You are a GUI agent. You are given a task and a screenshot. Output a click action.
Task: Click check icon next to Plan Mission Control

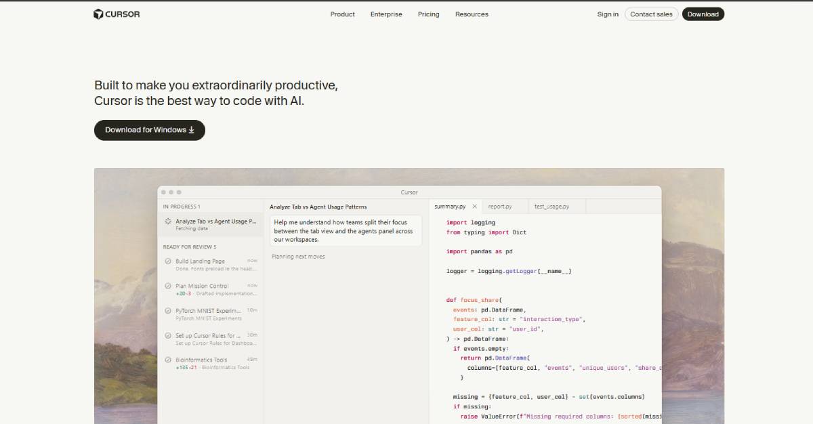click(168, 286)
